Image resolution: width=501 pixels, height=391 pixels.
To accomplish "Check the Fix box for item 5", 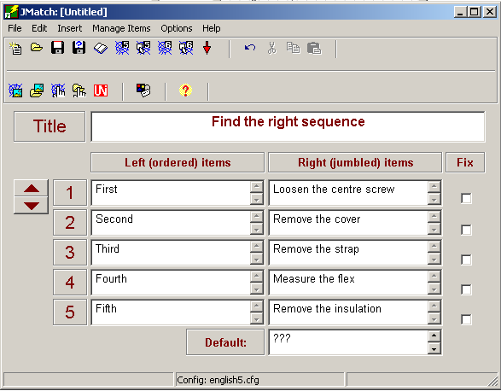I will pyautogui.click(x=466, y=319).
